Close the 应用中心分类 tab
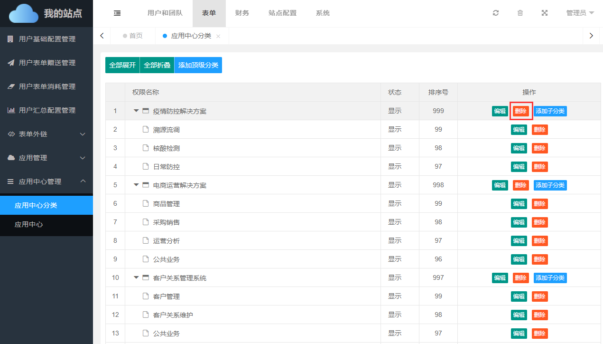The image size is (603, 344). click(218, 36)
